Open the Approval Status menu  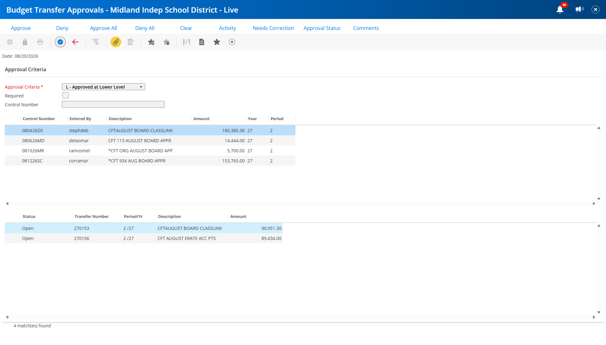click(x=322, y=28)
